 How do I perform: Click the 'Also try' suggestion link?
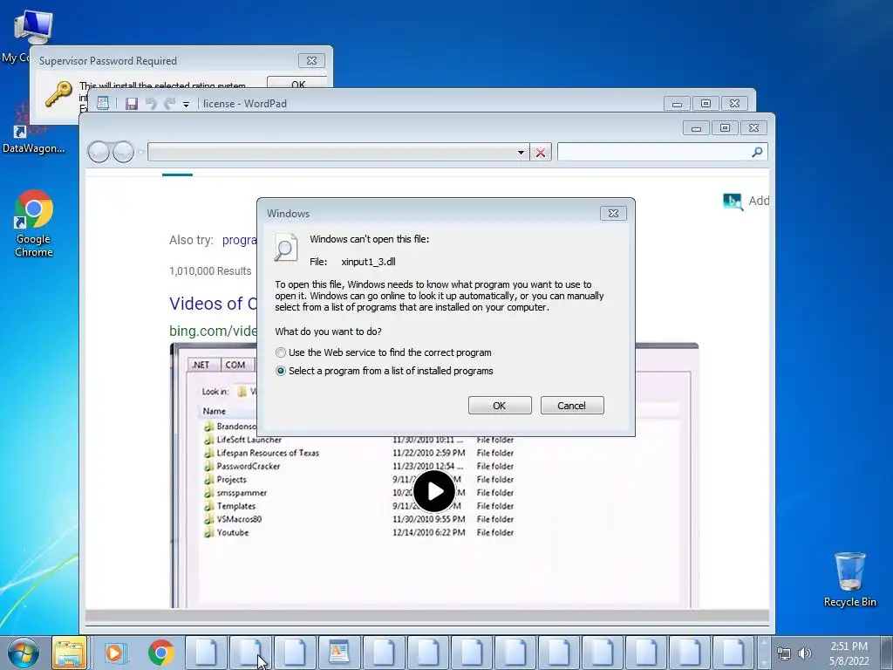click(240, 240)
